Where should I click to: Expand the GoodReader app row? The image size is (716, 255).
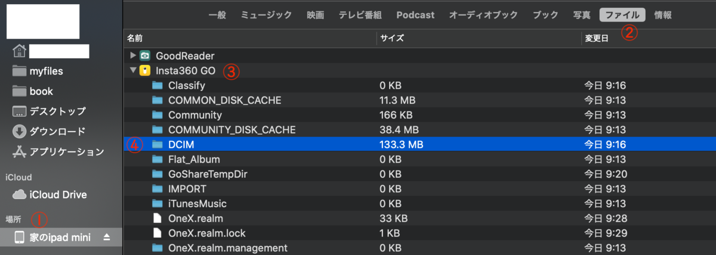(x=133, y=56)
